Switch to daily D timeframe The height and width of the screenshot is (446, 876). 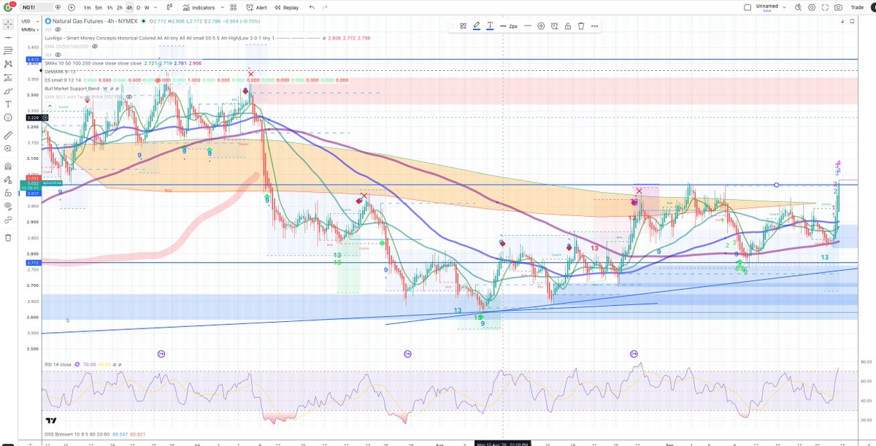(138, 7)
